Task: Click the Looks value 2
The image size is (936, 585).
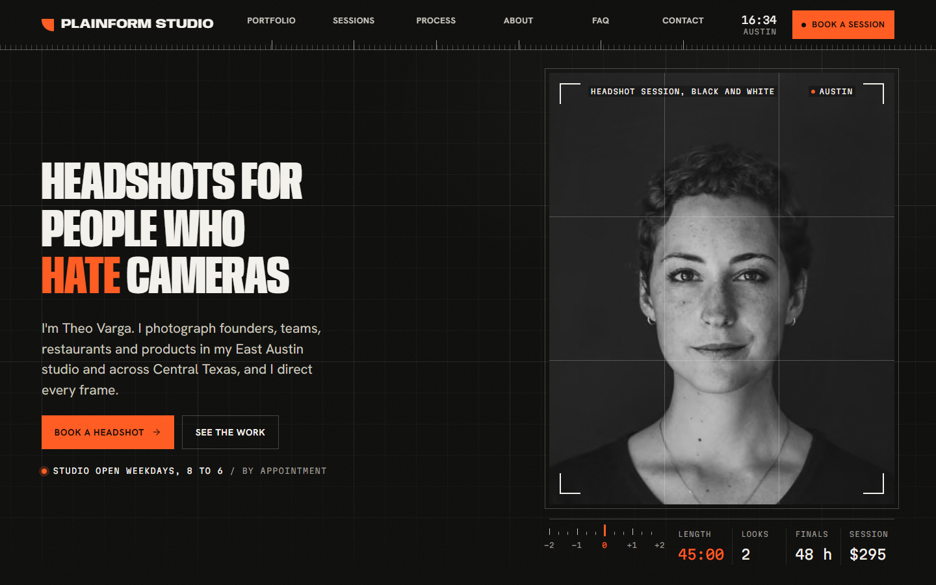Action: (746, 554)
